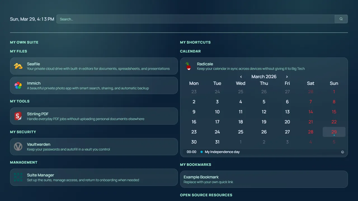Select March 15 in the calendar
The height and width of the screenshot is (201, 358).
[334, 112]
